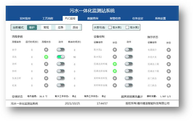Click the 后门状态 indicator light

coord(169,85)
